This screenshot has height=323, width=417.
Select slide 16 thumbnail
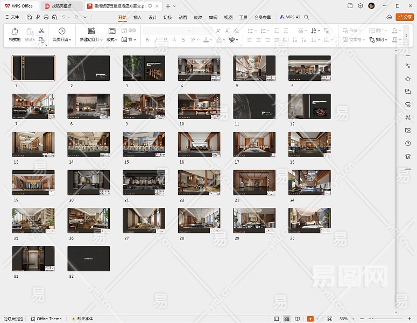click(199, 144)
